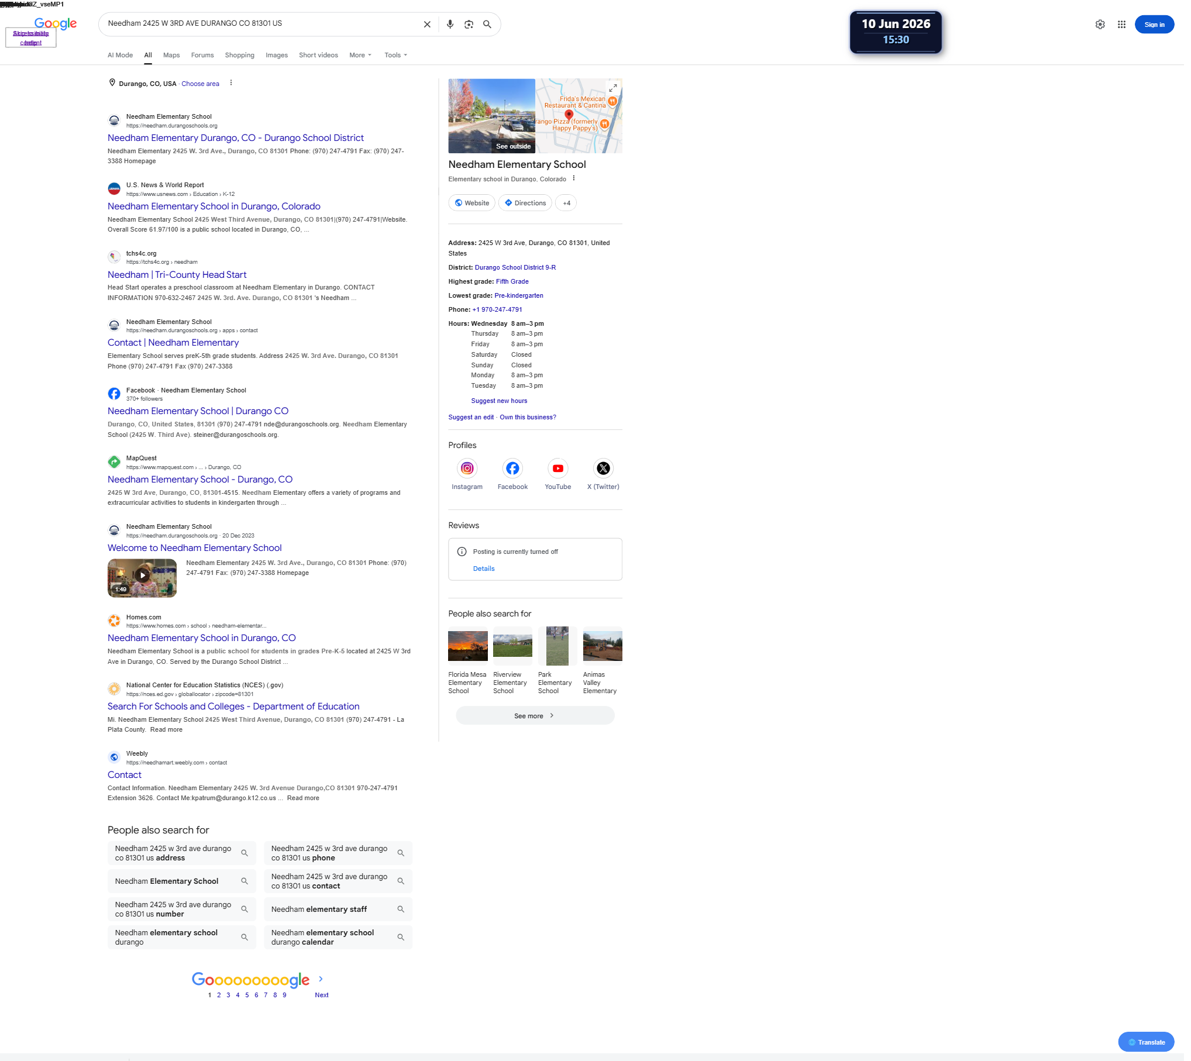Open the YouTube profile icon

558,469
